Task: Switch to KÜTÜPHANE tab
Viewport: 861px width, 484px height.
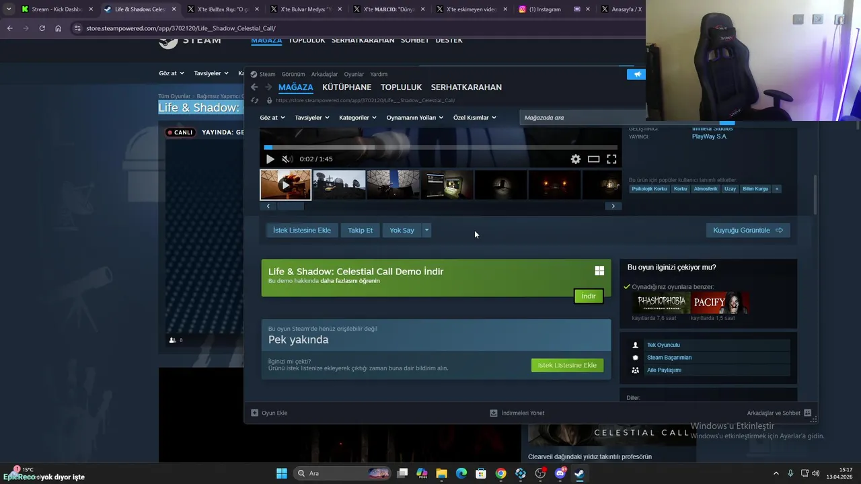Action: coord(346,87)
